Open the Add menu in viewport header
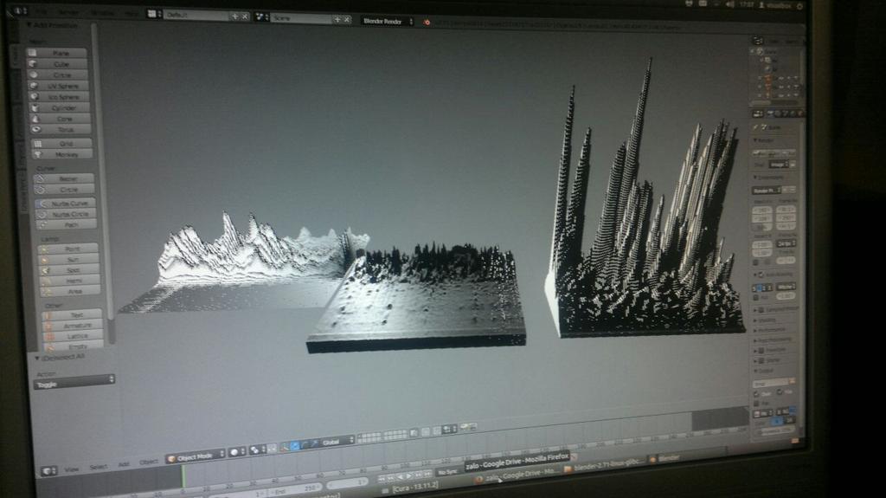 click(x=124, y=464)
